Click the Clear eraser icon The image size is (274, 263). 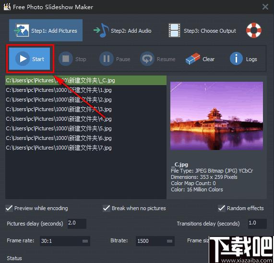click(x=193, y=59)
